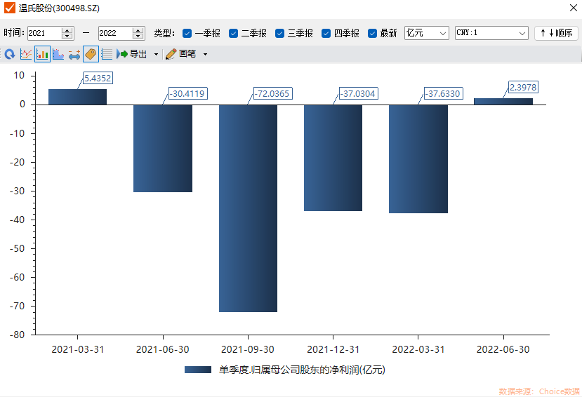Click the refresh chart icon

pyautogui.click(x=10, y=54)
